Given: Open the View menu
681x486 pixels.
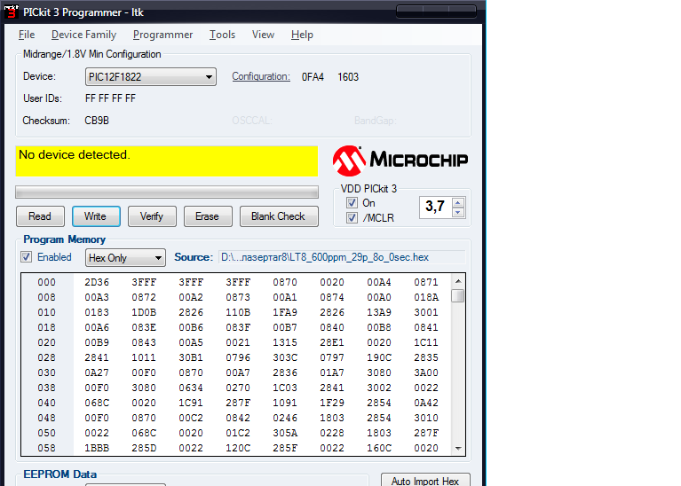Looking at the screenshot, I should [x=263, y=35].
